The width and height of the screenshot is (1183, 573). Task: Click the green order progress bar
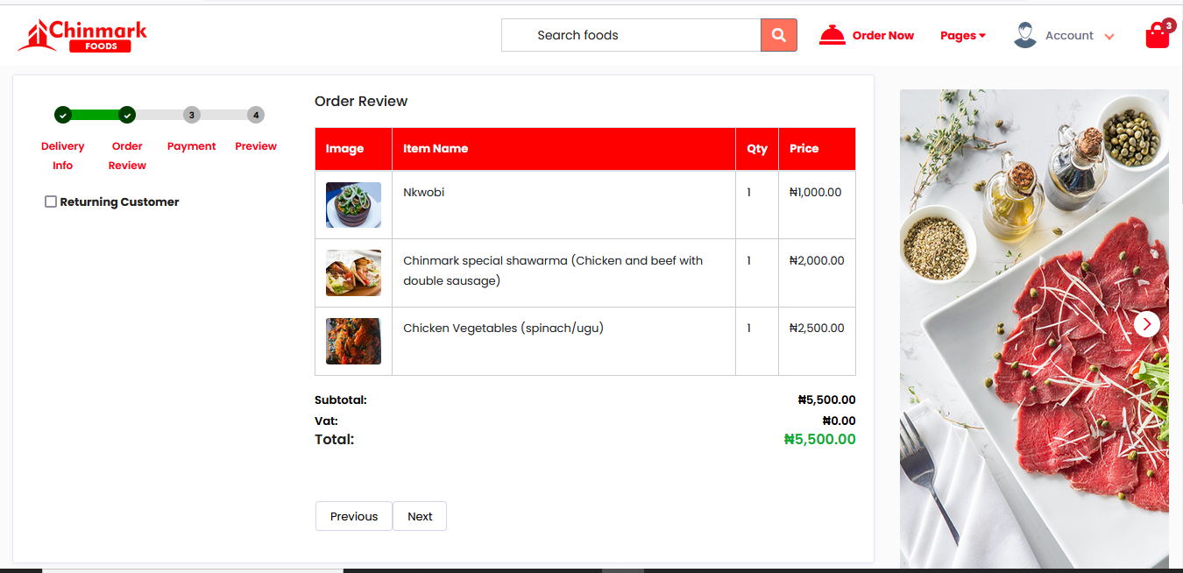point(95,115)
